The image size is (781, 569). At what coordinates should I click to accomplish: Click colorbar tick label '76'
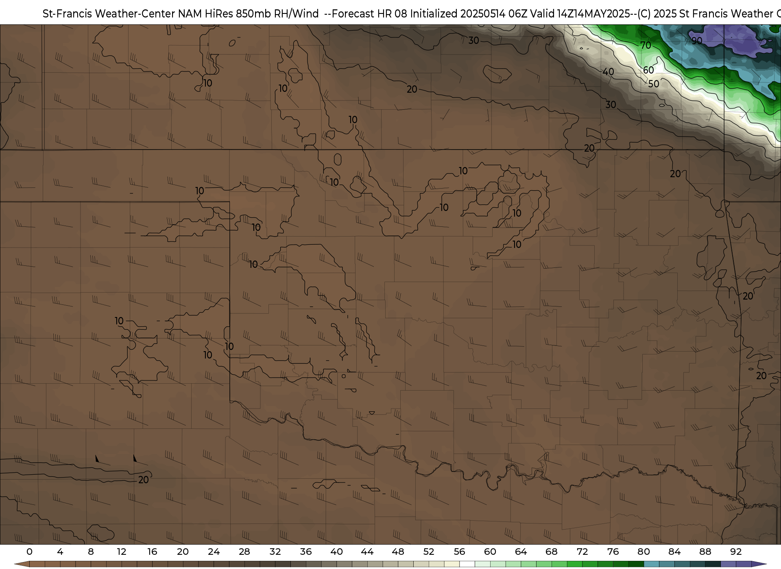(613, 552)
